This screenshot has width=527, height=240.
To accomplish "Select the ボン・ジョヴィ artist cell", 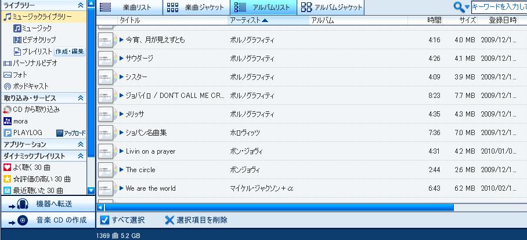I will tap(245, 151).
